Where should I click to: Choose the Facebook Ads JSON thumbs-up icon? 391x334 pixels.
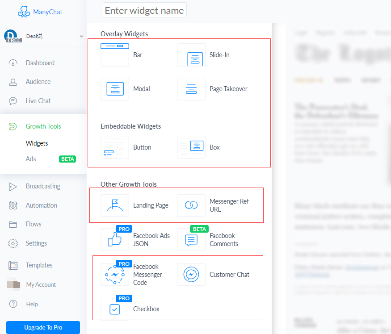click(115, 239)
